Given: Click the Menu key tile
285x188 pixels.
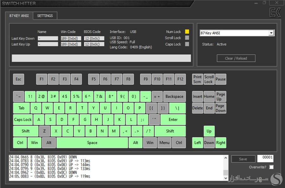Looking at the screenshot, I should coord(164,143).
